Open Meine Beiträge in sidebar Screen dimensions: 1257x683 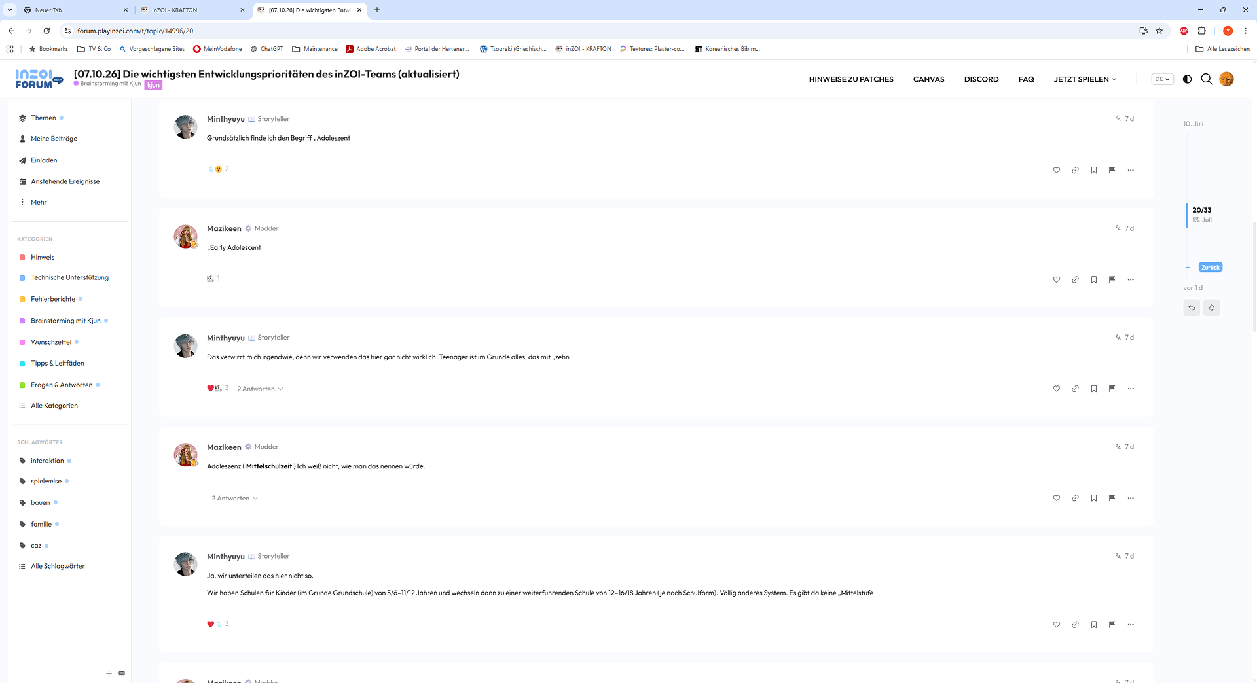tap(54, 139)
